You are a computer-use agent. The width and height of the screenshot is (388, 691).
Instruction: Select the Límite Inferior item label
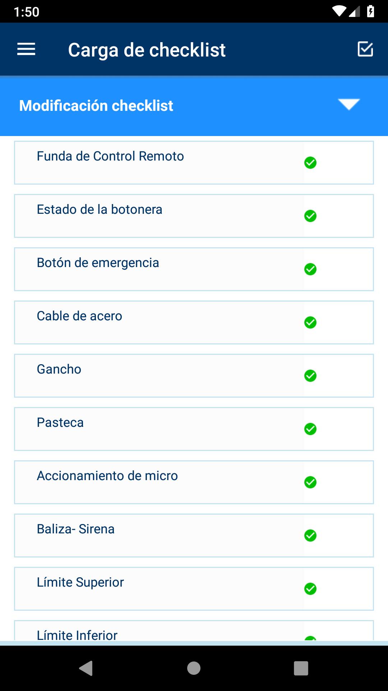pyautogui.click(x=77, y=635)
